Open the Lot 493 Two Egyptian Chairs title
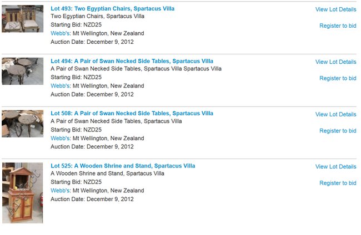 click(x=112, y=9)
